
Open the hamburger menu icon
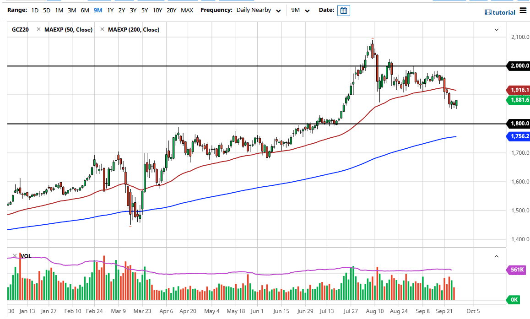pyautogui.click(x=523, y=11)
